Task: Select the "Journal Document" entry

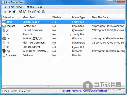Action: click(x=33, y=30)
